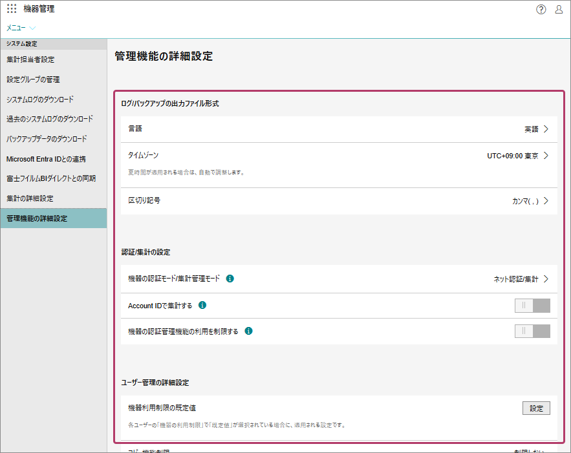
Task: Open the app launcher grid icon
Action: click(x=12, y=9)
